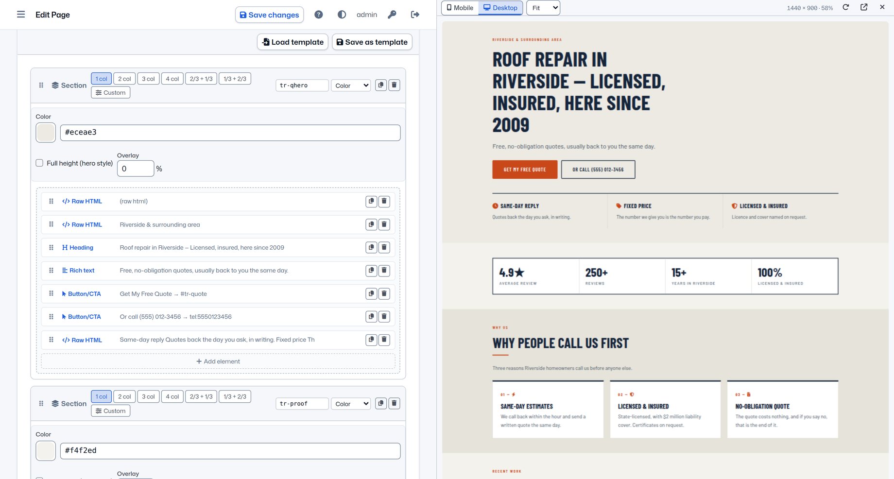Open the help question-mark icon

point(319,15)
